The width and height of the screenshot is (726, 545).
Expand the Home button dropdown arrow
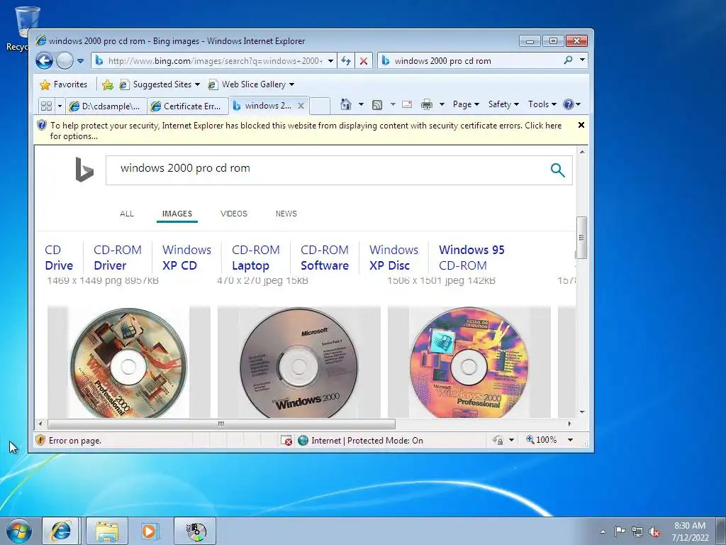point(361,104)
